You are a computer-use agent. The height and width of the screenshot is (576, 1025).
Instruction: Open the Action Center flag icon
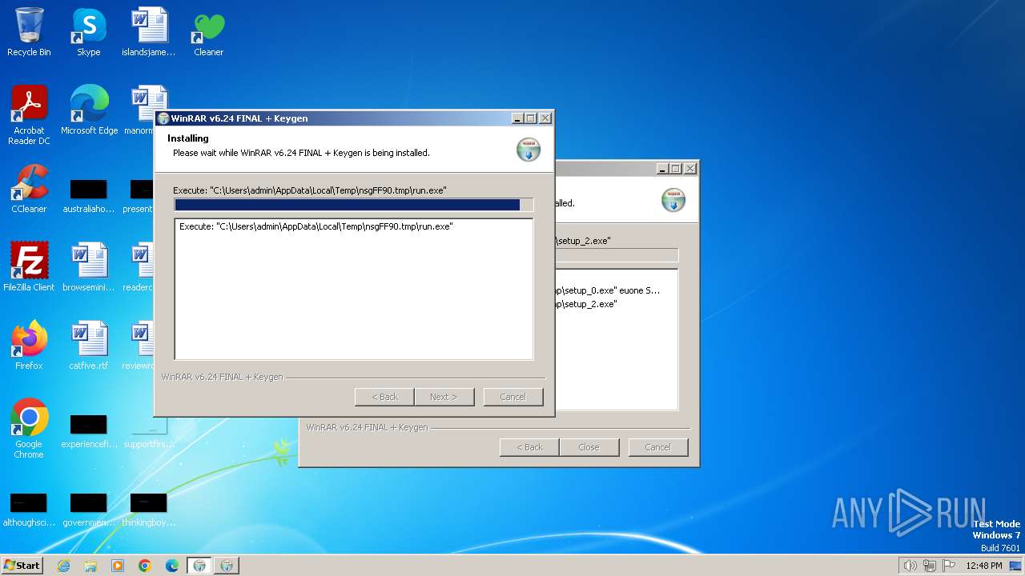click(949, 566)
